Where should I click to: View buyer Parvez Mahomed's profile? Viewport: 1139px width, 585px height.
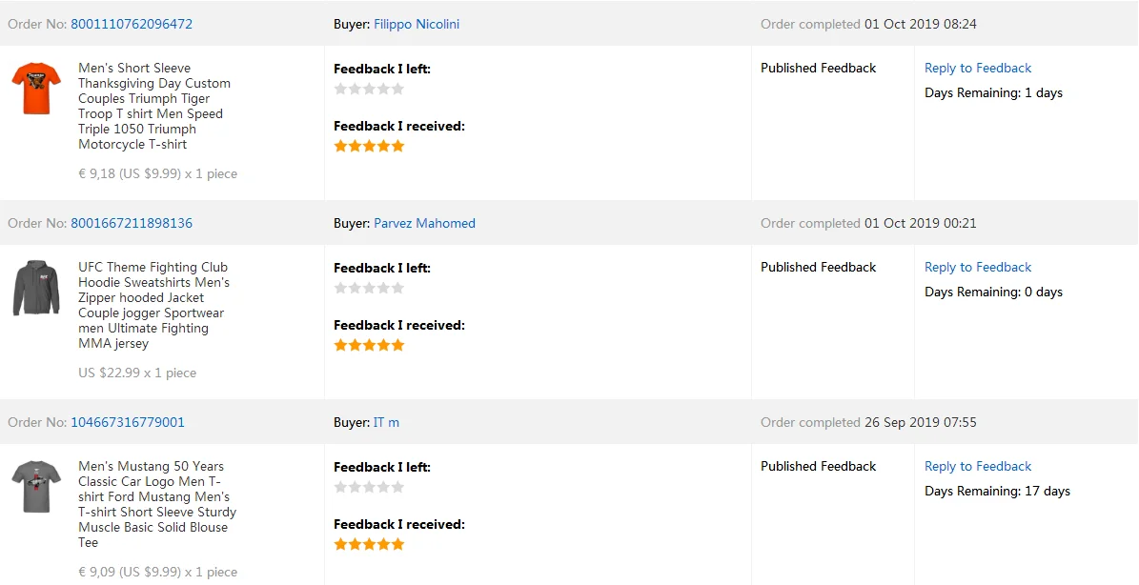pos(424,223)
